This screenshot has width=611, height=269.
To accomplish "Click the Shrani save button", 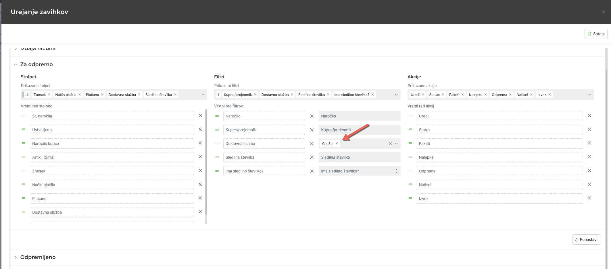I will coord(596,34).
